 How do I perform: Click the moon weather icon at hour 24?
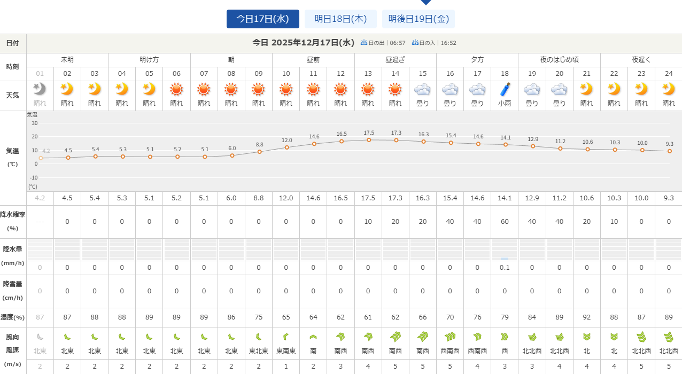click(x=668, y=89)
